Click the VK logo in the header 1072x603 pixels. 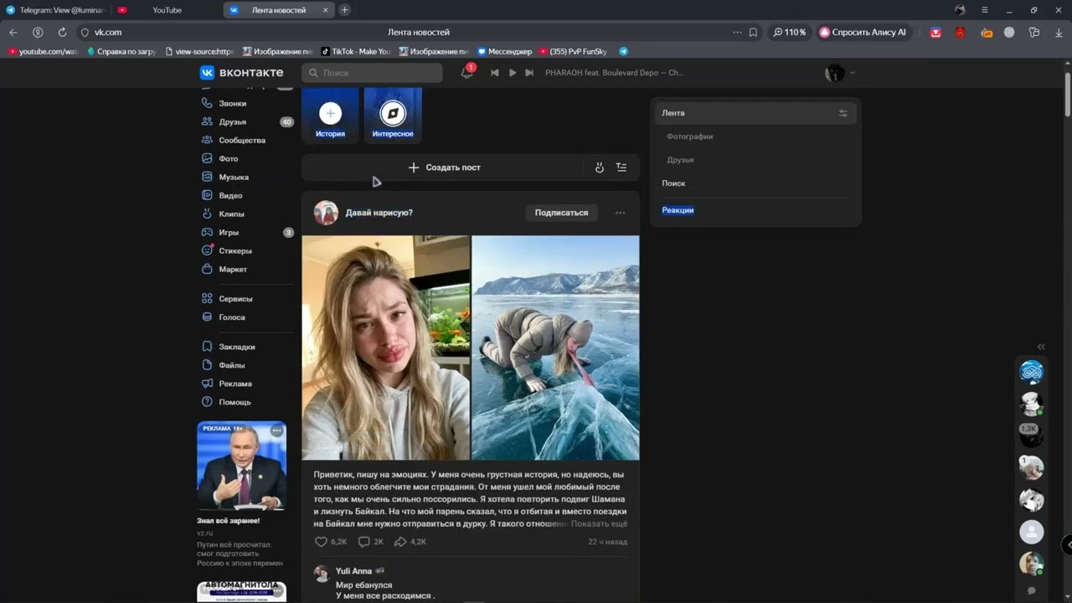[x=241, y=73]
